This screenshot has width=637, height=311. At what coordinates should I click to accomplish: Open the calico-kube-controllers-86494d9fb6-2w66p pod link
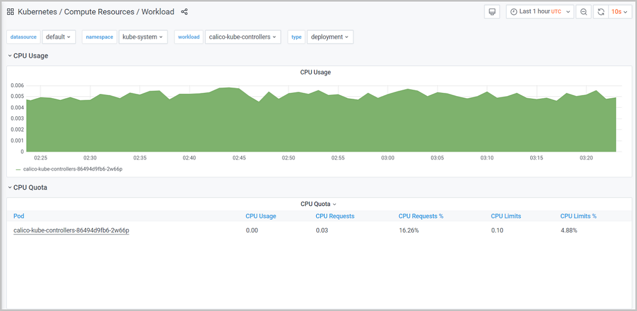point(71,230)
